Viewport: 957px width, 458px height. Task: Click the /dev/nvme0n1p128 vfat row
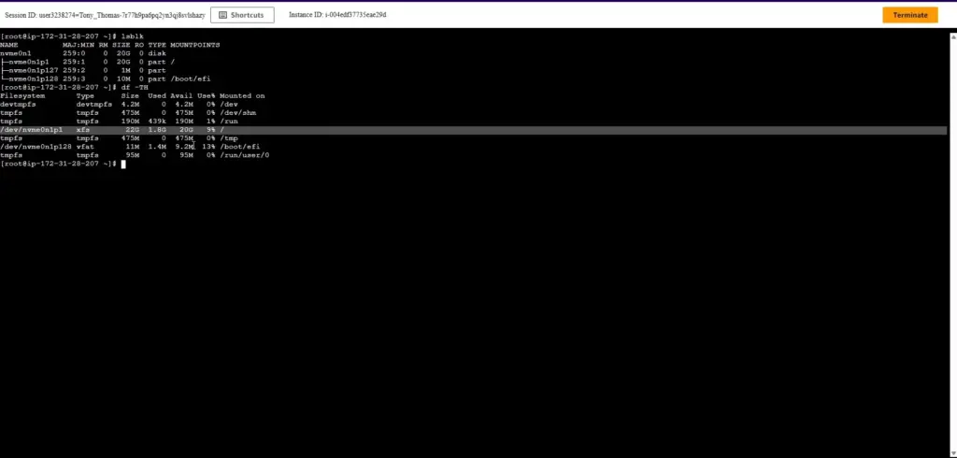tap(36, 147)
